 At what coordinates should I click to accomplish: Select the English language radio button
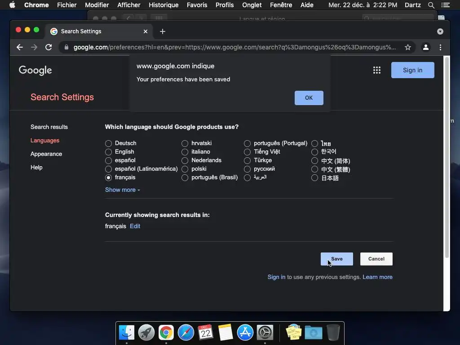109,152
